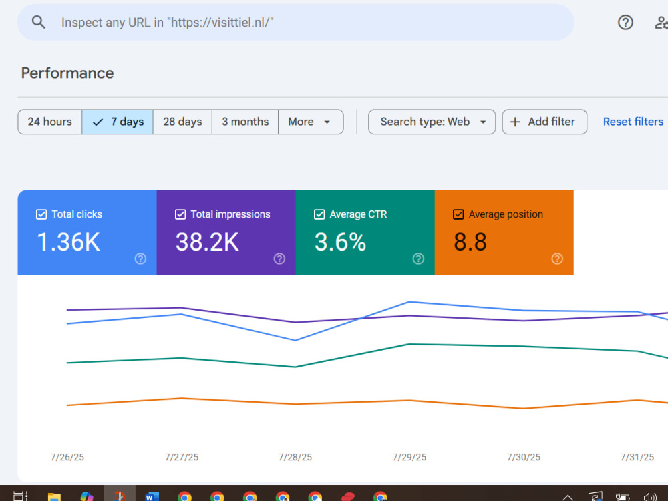Click the help icon on Average CTR card
Screen dimensions: 668x501
(418, 258)
